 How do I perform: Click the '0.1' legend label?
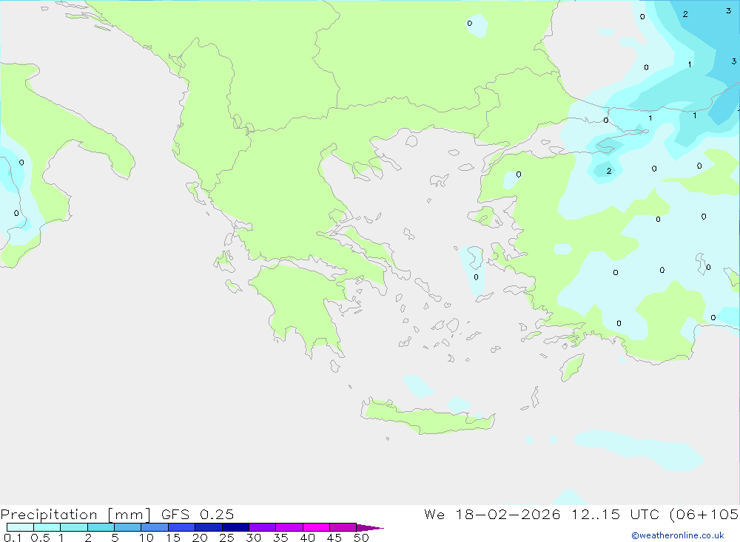[13, 538]
